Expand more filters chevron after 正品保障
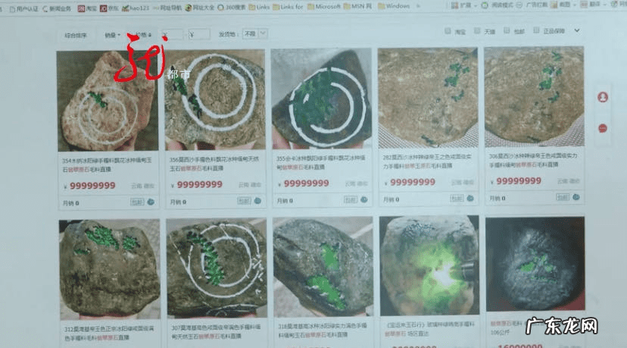627x348 pixels. (577, 31)
